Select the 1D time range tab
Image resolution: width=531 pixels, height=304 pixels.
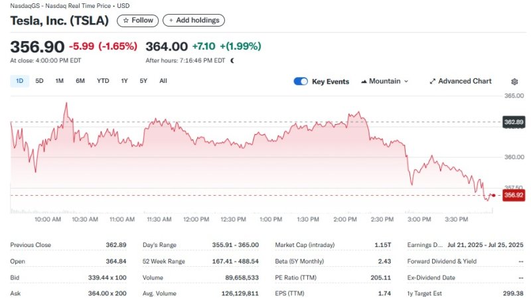click(19, 81)
